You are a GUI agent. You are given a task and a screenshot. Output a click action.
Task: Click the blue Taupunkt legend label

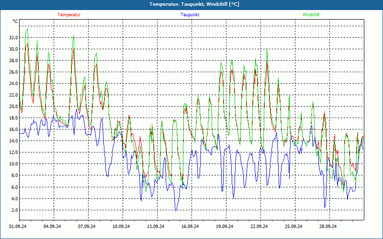pos(190,15)
